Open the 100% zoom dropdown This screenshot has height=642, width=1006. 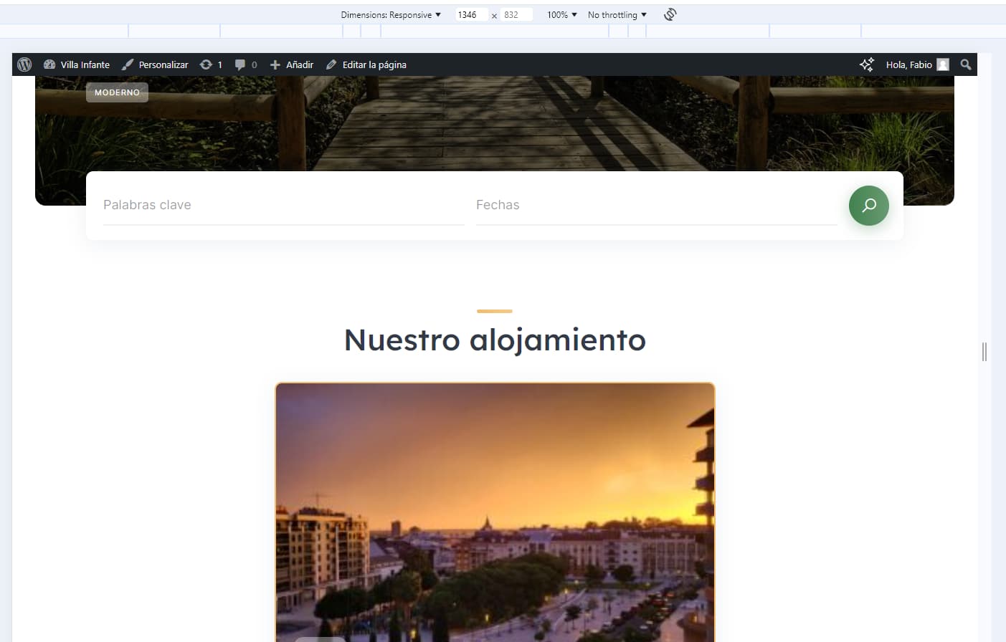(561, 14)
